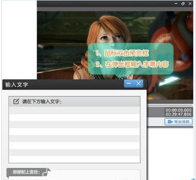
Task: Close the main video editor window
Action: pyautogui.click(x=190, y=4)
